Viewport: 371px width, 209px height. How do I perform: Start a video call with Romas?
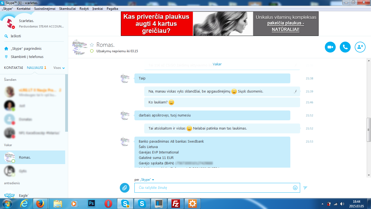[330, 47]
